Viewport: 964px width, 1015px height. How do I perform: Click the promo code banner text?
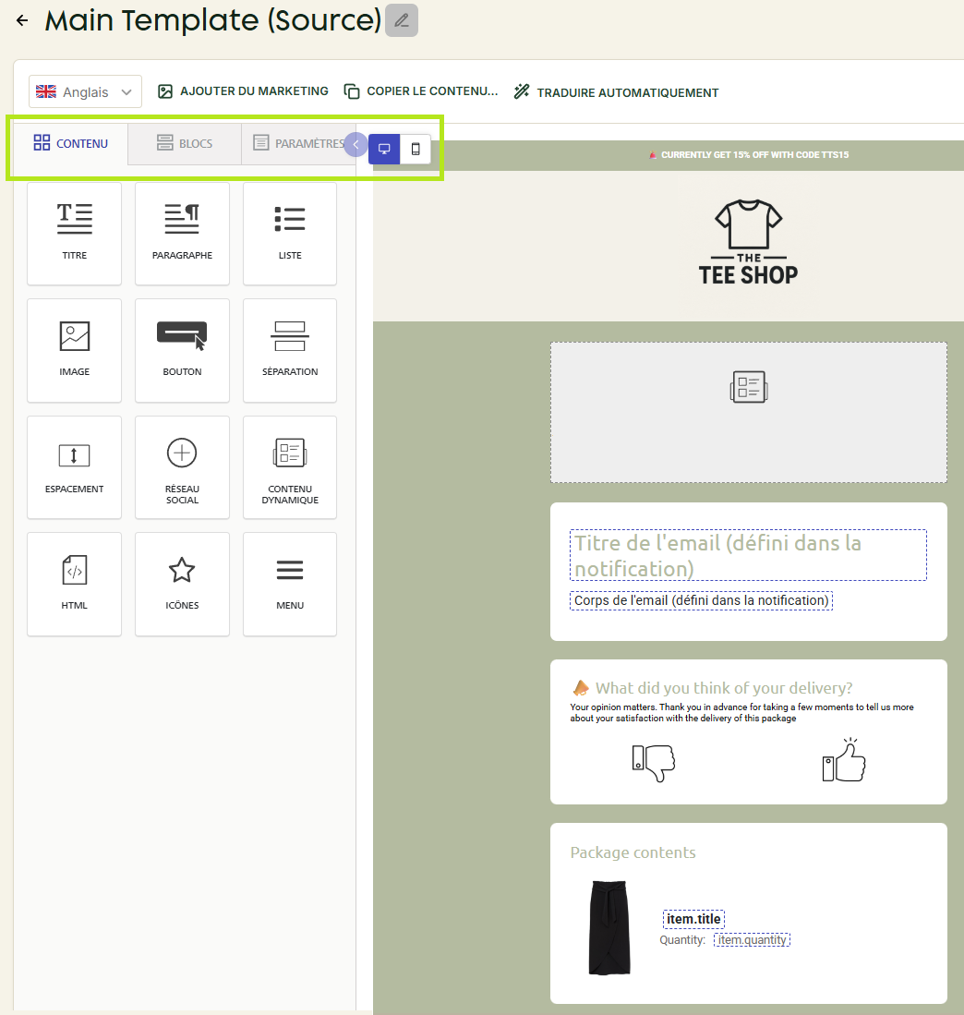(754, 155)
